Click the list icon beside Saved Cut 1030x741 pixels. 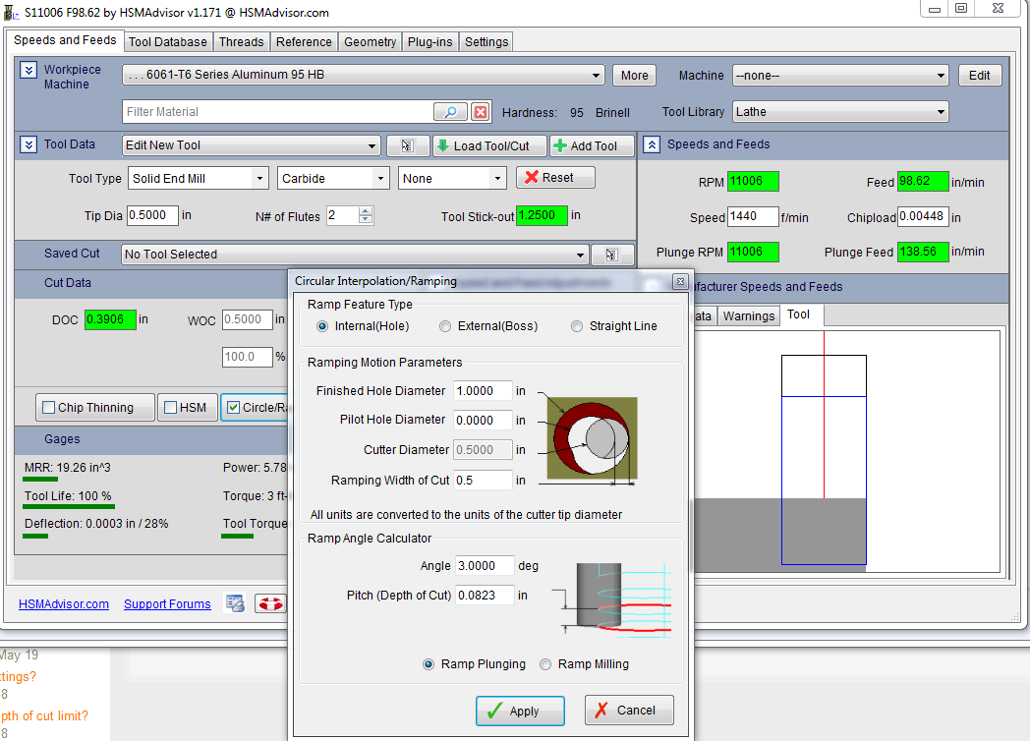[x=611, y=255]
